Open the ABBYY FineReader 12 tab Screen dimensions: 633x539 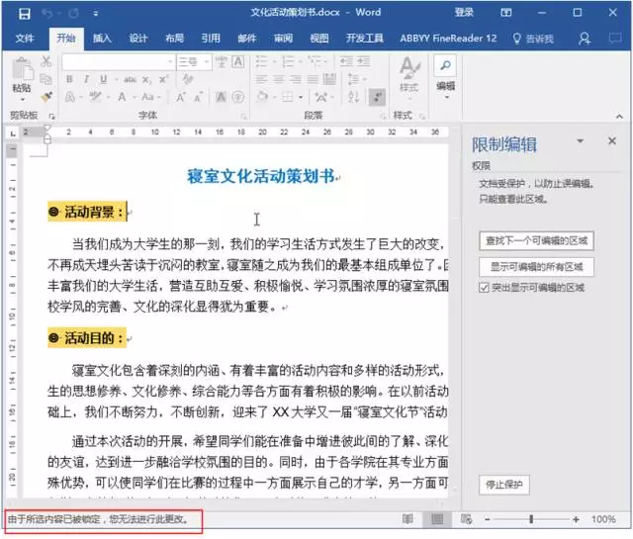(x=448, y=39)
